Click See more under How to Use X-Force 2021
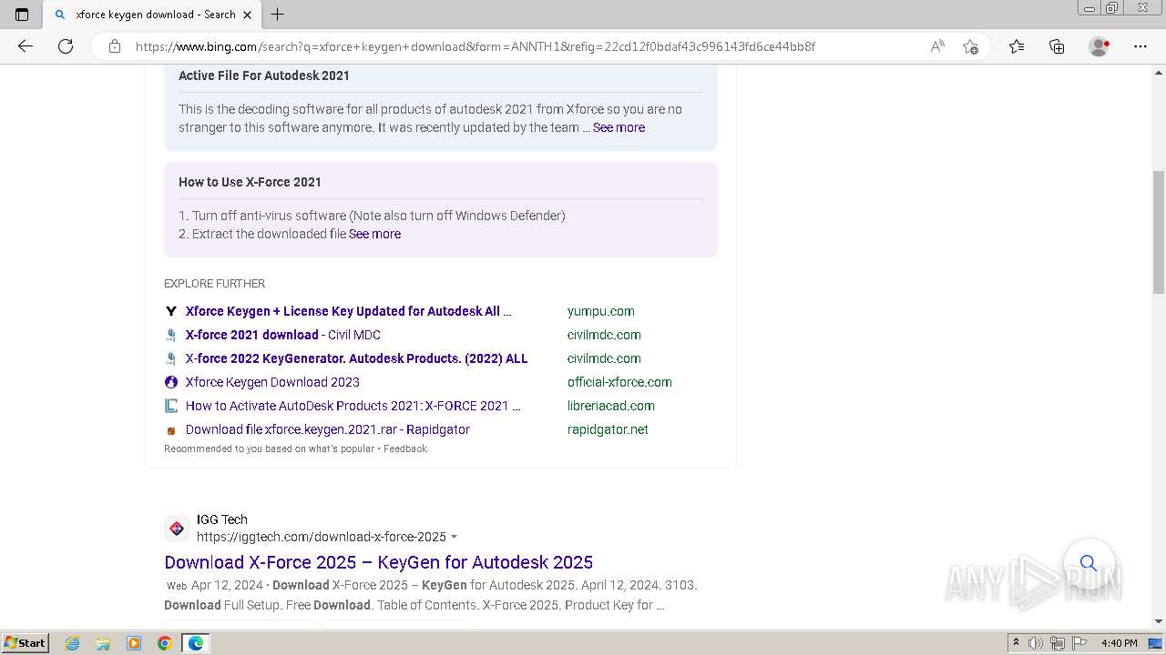The height and width of the screenshot is (655, 1166). pyautogui.click(x=374, y=234)
